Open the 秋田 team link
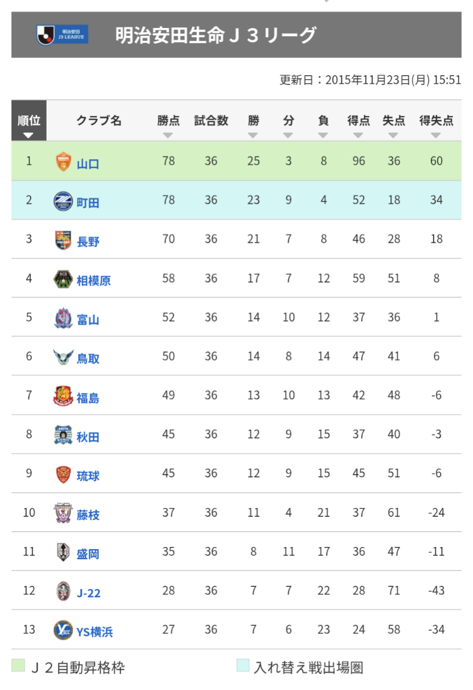473x690 pixels. (88, 437)
